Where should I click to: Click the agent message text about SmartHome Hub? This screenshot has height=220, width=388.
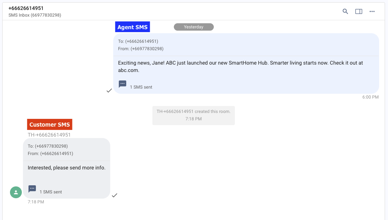(x=240, y=66)
